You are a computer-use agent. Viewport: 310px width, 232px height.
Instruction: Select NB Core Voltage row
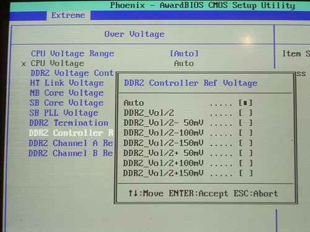(x=66, y=93)
